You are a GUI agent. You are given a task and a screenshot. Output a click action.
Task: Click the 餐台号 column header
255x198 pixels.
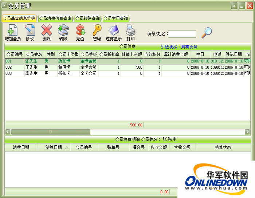tap(138, 148)
